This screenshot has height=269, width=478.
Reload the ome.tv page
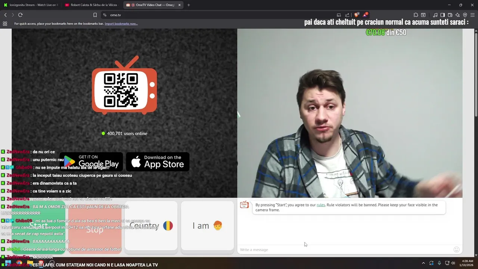coord(20,15)
